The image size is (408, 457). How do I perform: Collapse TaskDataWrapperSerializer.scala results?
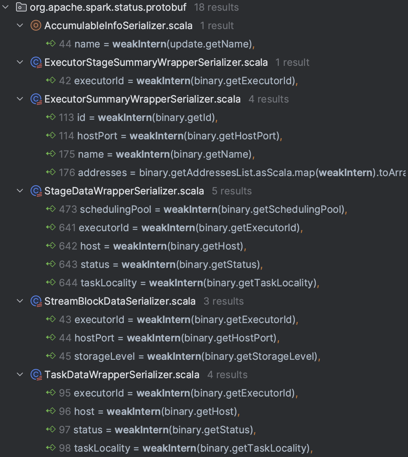(20, 374)
